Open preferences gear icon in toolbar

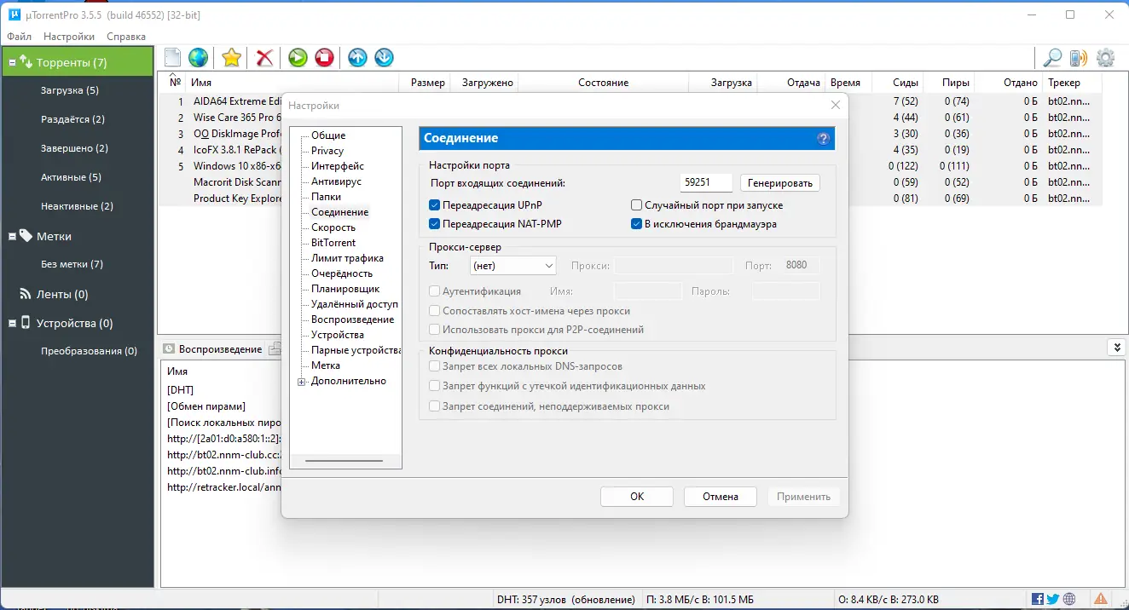pos(1106,57)
